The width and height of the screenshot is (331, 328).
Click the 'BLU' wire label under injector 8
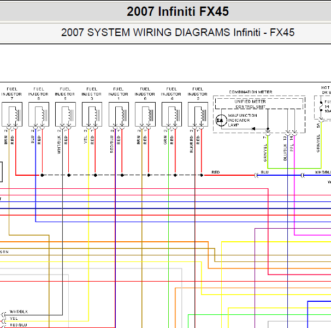click(33, 139)
